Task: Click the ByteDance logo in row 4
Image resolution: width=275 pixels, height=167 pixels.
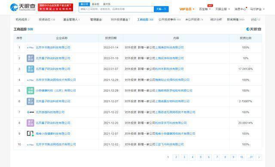Action: click(x=31, y=80)
